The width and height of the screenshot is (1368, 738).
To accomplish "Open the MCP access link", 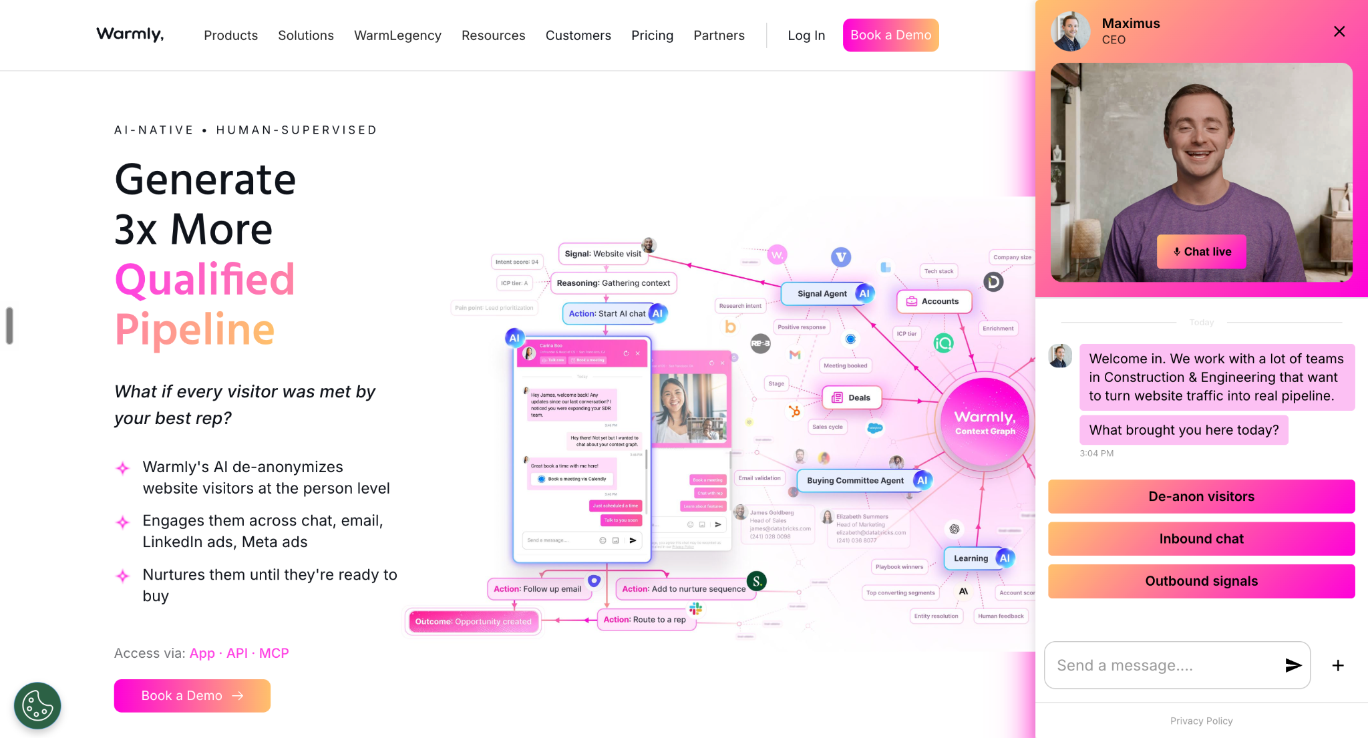I will (274, 653).
